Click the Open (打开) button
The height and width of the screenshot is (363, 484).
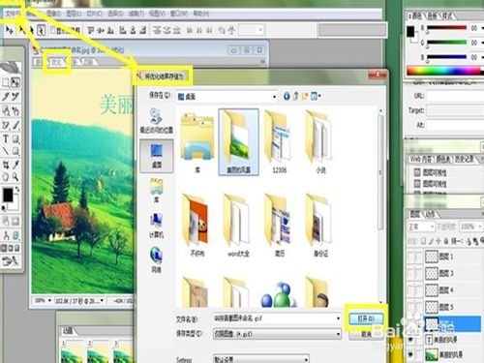366,318
